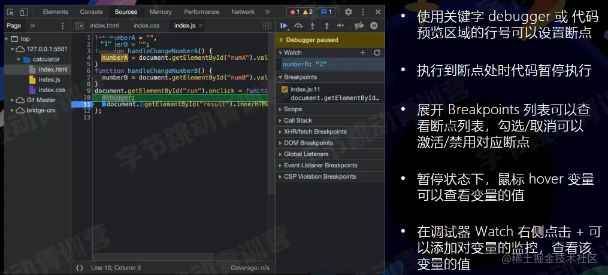Screen dimensions: 608x275
Task: Switch to the Console tab
Action: pos(92,12)
